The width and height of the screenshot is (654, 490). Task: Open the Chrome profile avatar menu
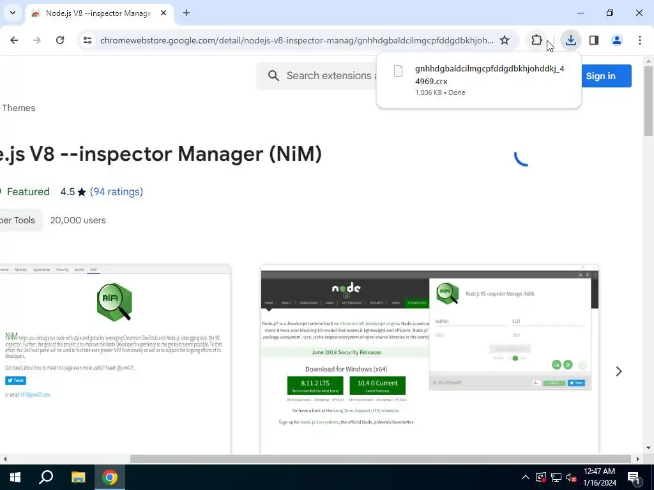point(617,40)
